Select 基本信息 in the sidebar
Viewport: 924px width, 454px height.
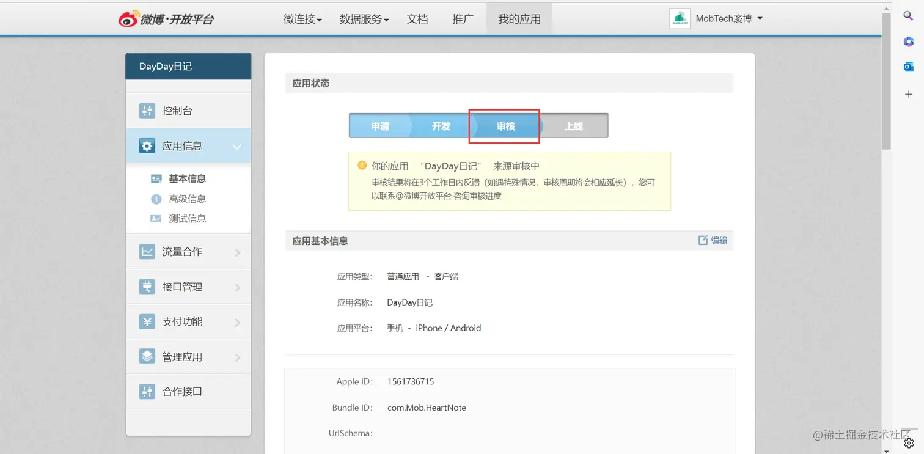(x=179, y=178)
